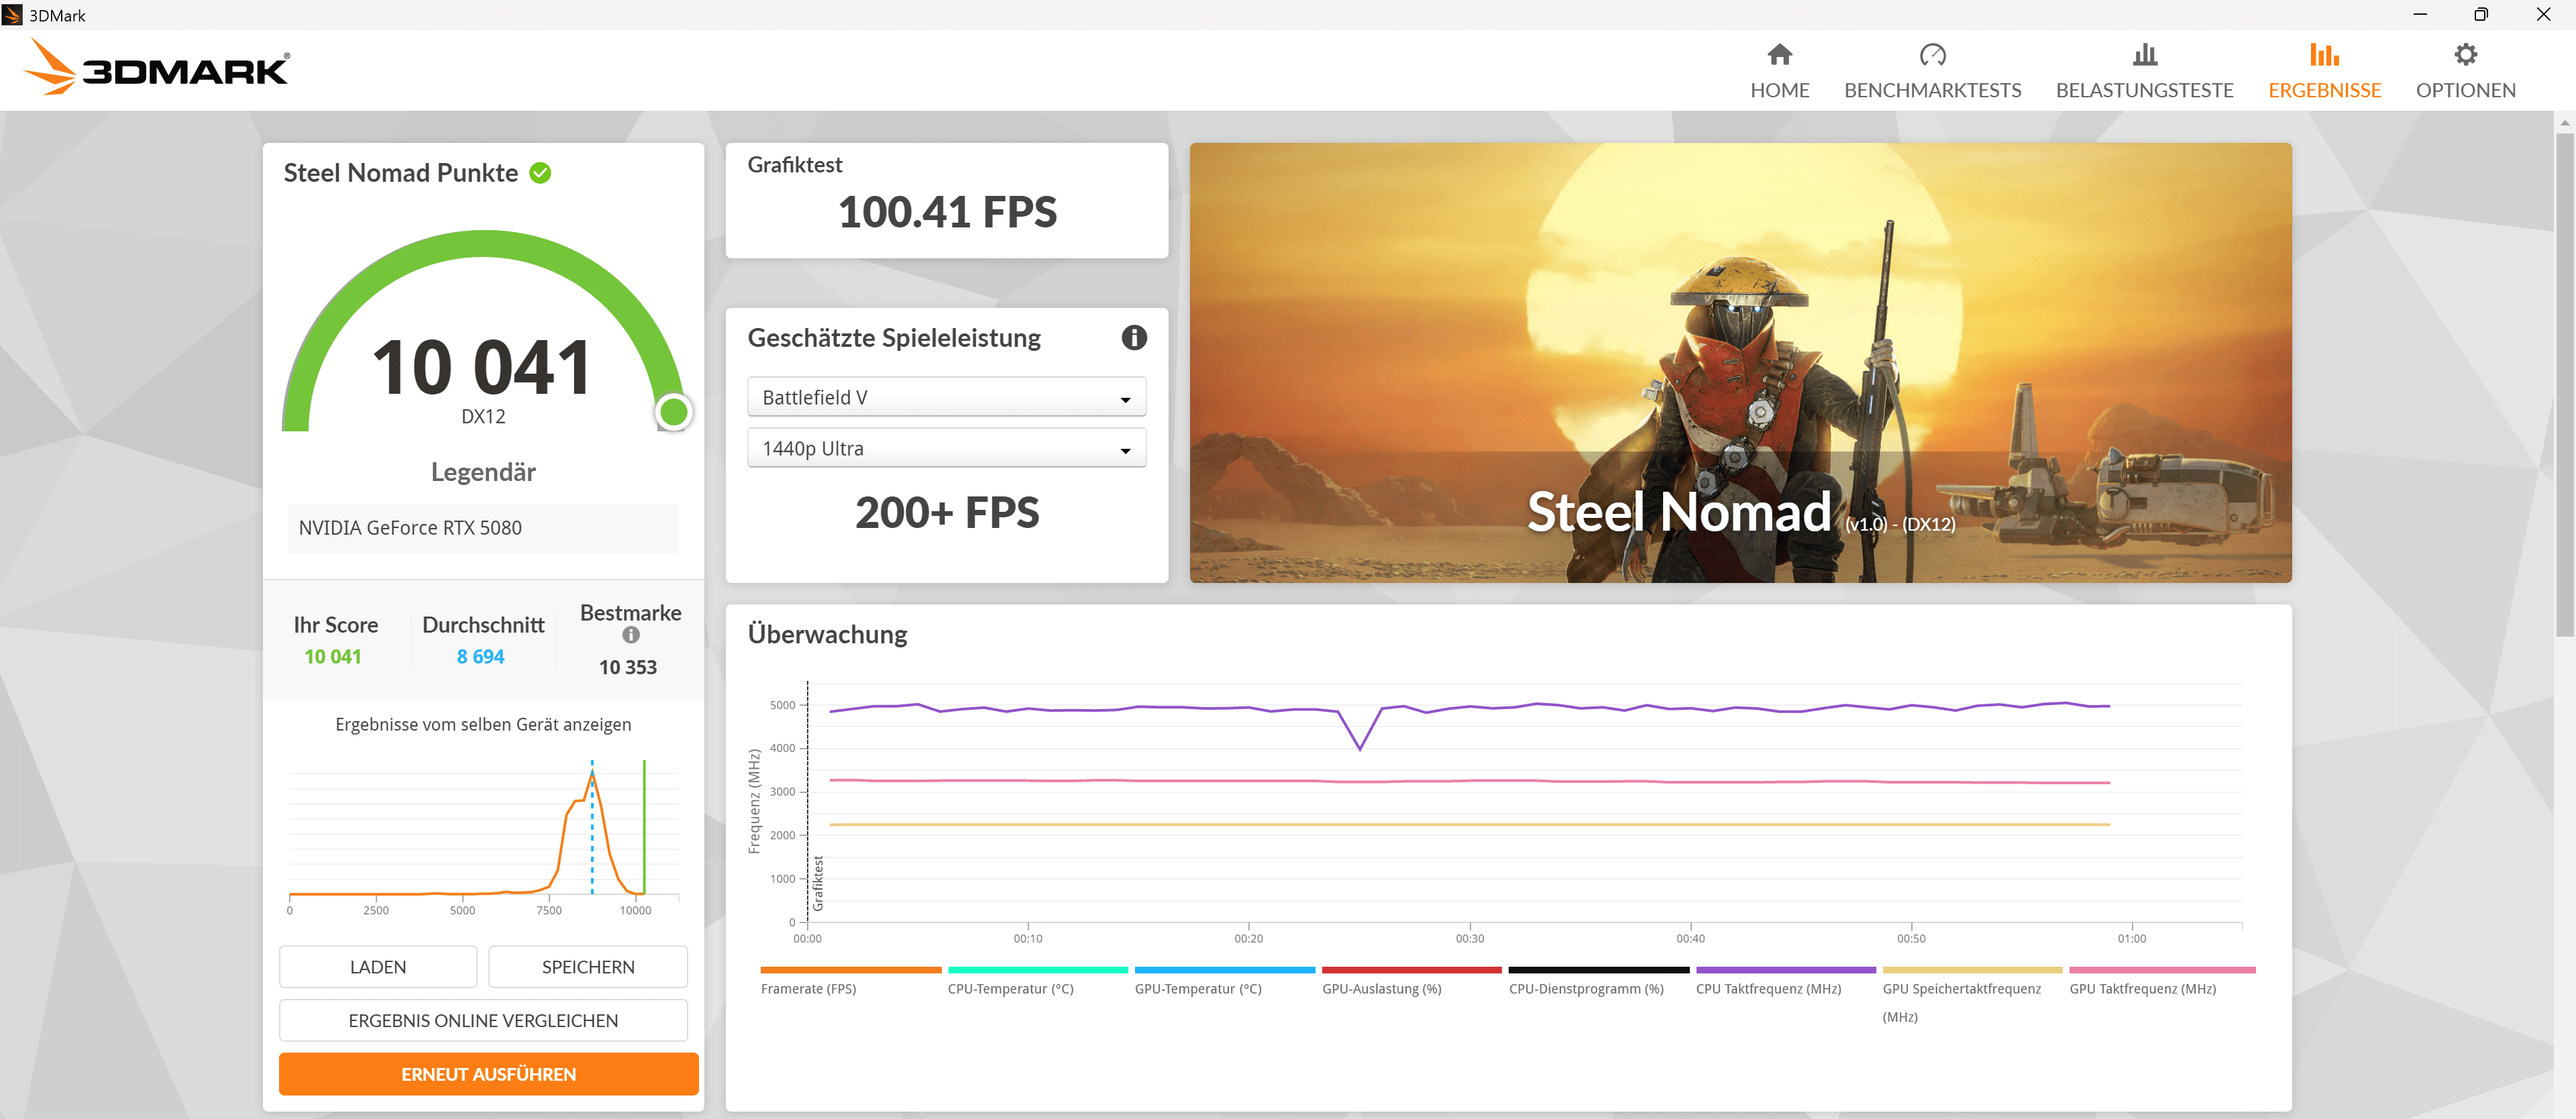This screenshot has width=2576, height=1119.
Task: Switch to the BELASTUNGSTESTE tab
Action: coord(2144,71)
